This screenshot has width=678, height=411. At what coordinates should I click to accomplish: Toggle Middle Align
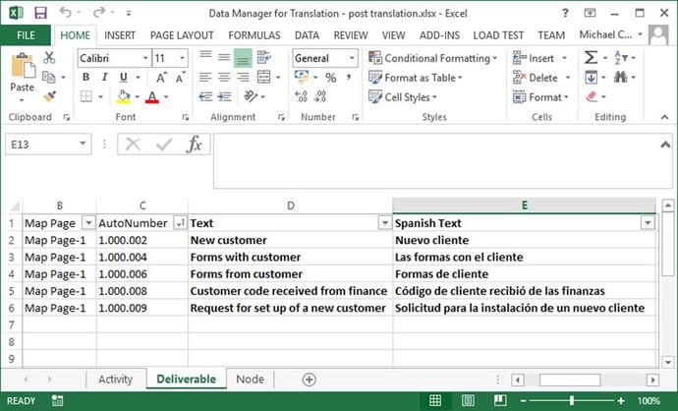tap(224, 57)
